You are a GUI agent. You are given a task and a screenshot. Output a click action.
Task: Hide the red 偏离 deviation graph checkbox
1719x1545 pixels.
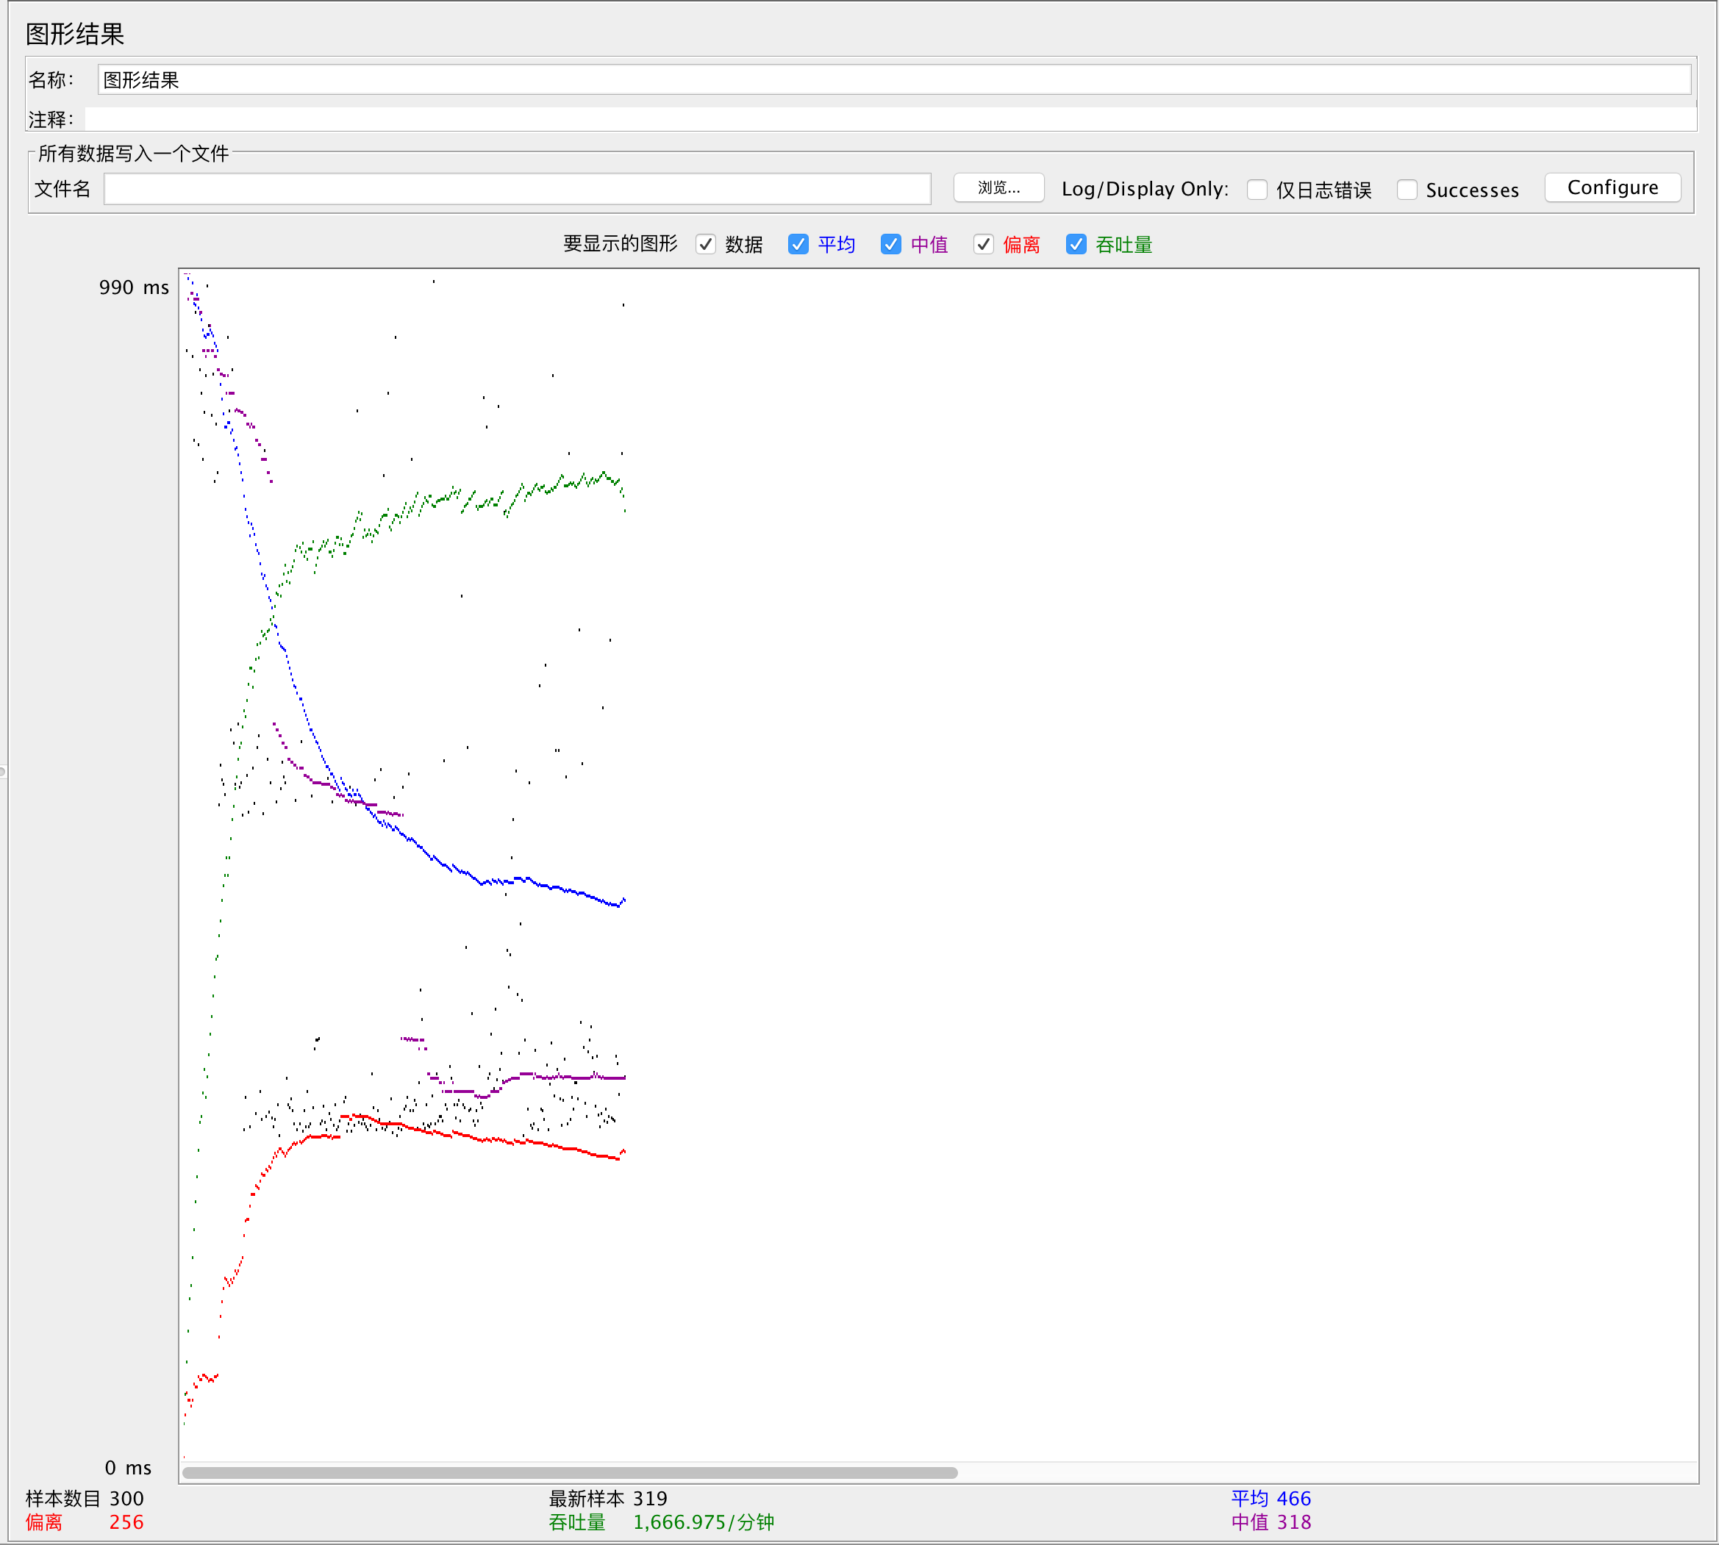pos(982,245)
